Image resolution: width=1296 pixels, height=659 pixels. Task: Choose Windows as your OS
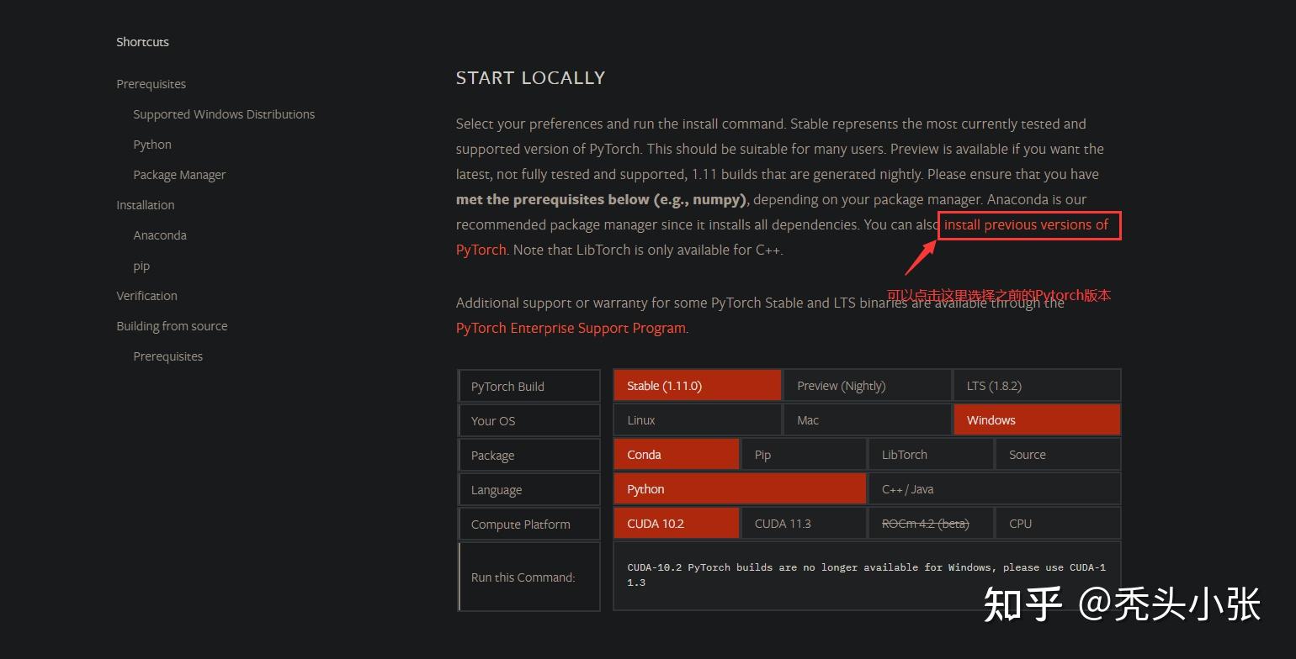coord(1037,419)
